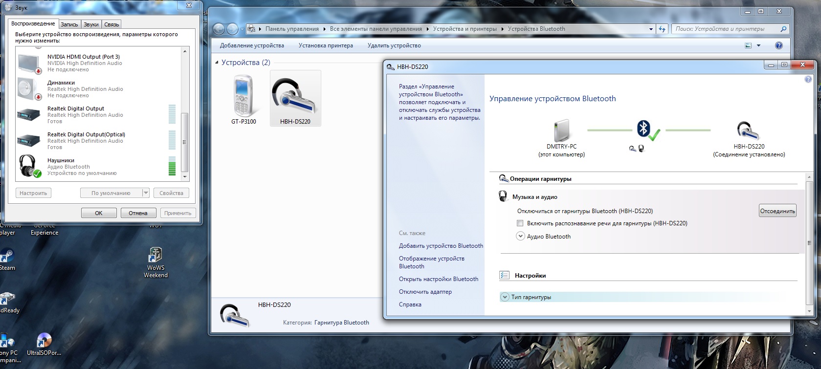Click the NVIDIA HDMI Output device icon
Viewport: 821px width, 369px height.
(x=29, y=64)
